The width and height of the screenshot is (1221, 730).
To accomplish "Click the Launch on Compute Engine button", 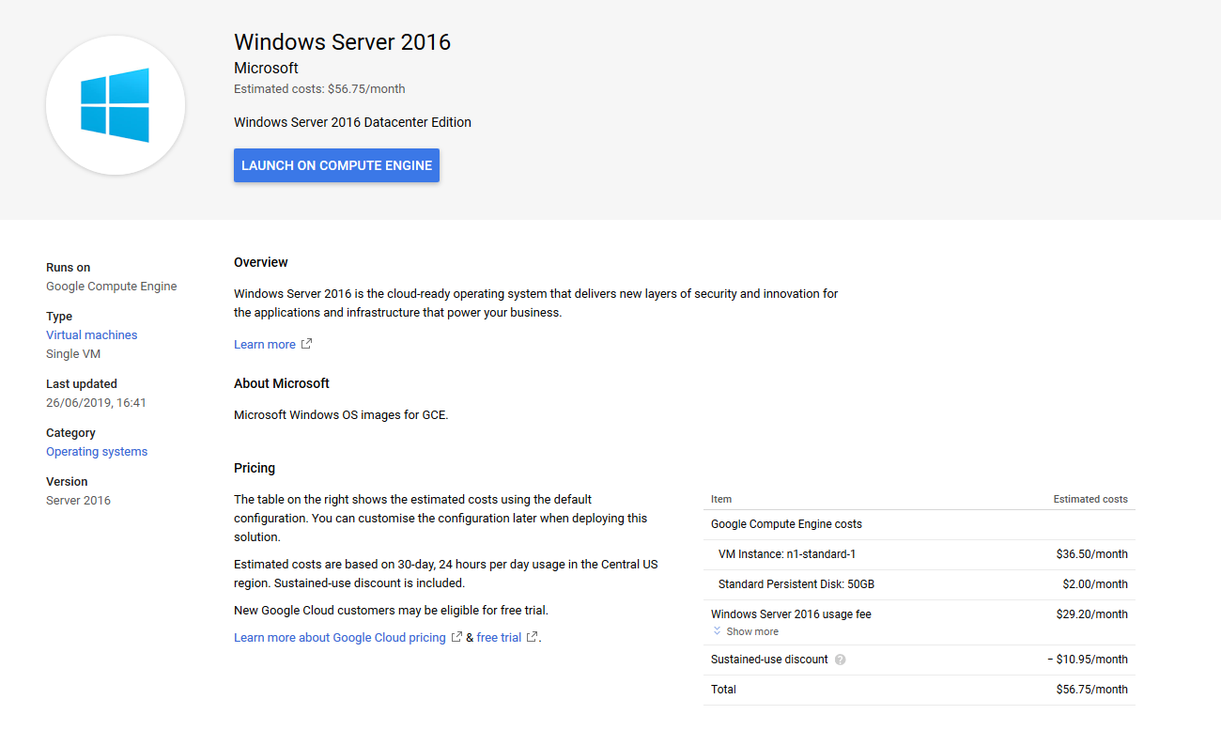I will (x=336, y=165).
